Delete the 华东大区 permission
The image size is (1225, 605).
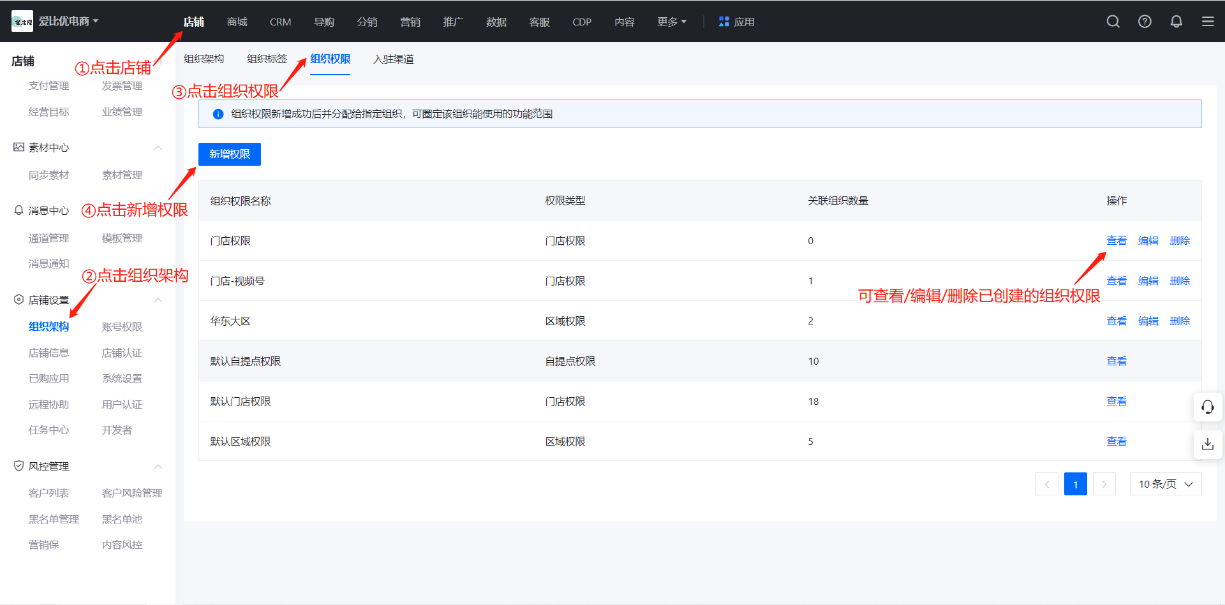click(1180, 321)
